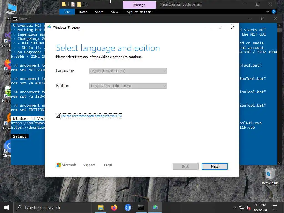The image size is (284, 213).
Task: Open the Windows Start menu
Action: (x=7, y=207)
